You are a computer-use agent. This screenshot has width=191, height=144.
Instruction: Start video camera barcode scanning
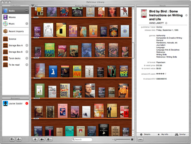pyautogui.click(x=42, y=139)
